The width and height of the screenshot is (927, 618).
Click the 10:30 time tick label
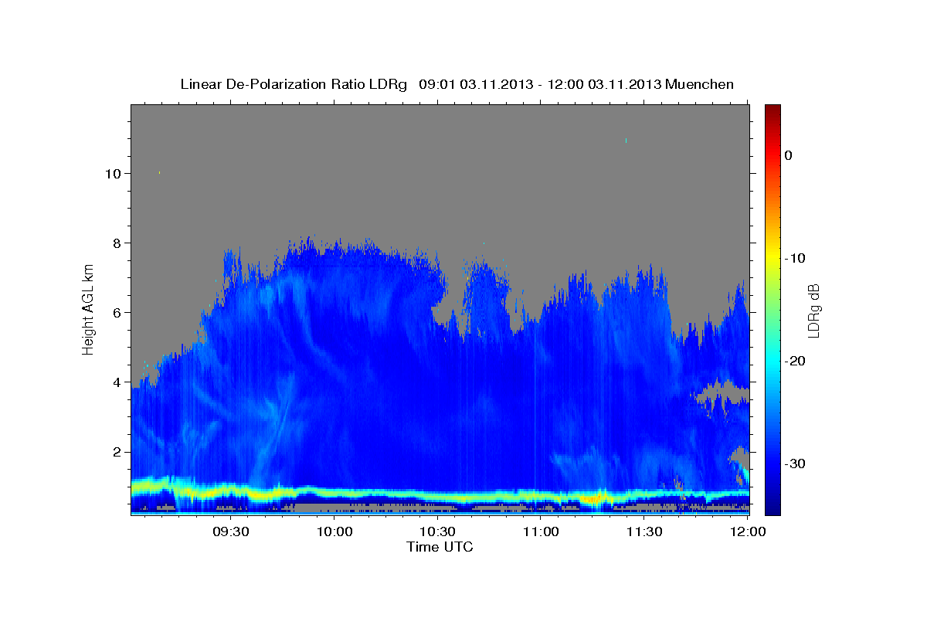pos(438,532)
